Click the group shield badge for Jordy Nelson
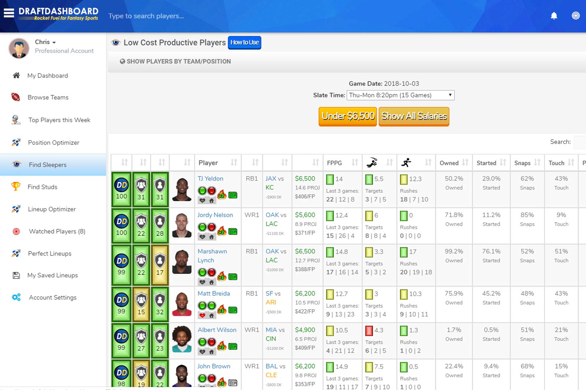The height and width of the screenshot is (390, 586). point(141,226)
